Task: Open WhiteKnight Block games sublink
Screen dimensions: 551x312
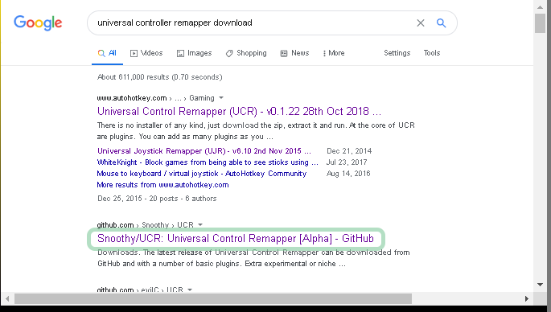Action: click(x=208, y=162)
